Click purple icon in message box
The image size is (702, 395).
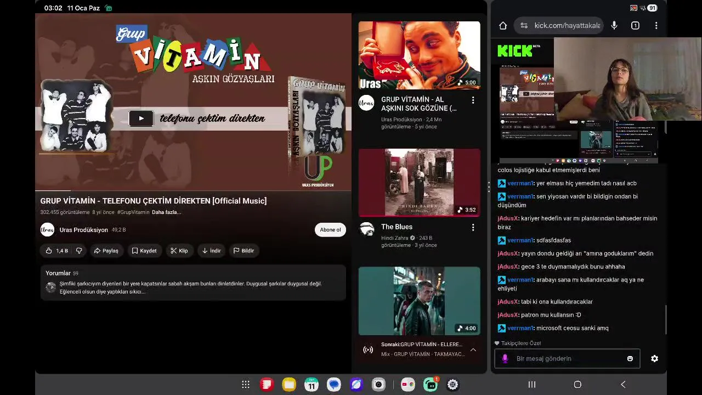(505, 358)
